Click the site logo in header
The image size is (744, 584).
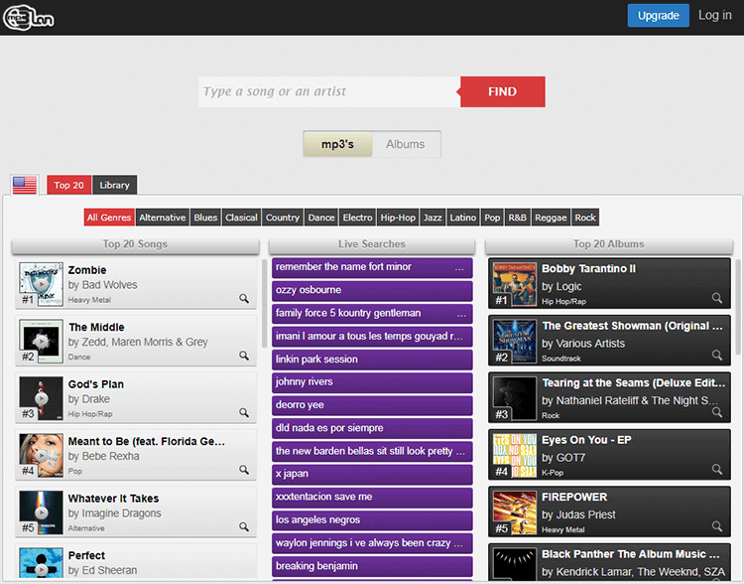[28, 16]
